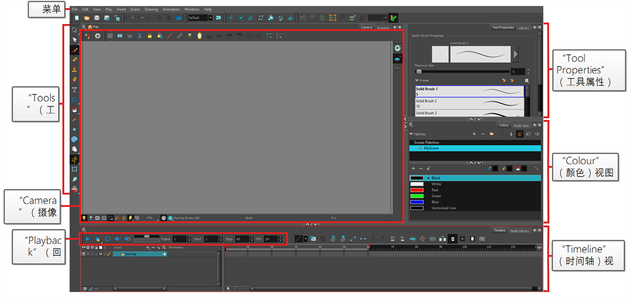This screenshot has width=631, height=298.
Task: Select Solid Brush 2 preset
Action: click(469, 104)
